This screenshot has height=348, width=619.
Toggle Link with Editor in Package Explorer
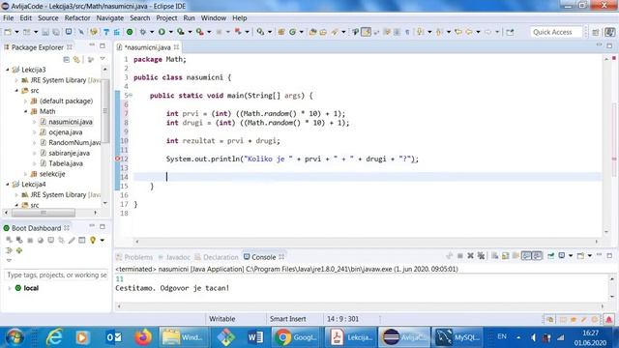pyautogui.click(x=76, y=59)
